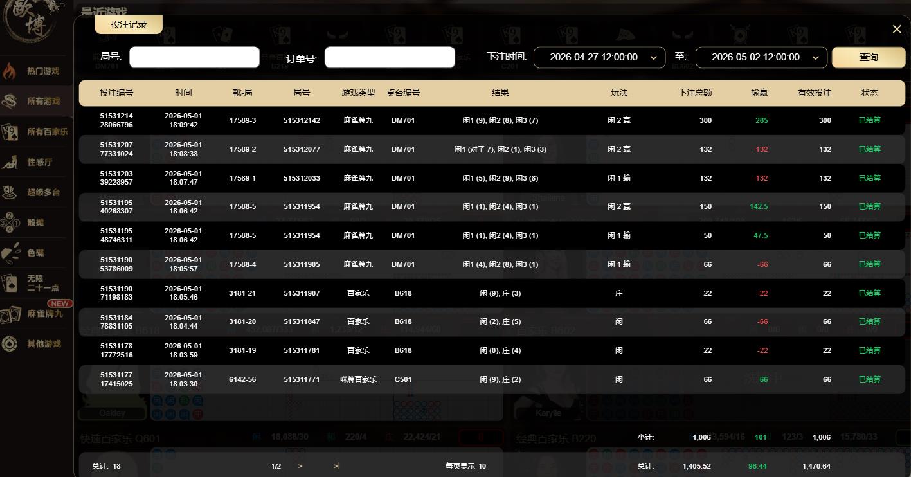
Task: Click game type 咪牌百家乐
Action: [x=358, y=379]
